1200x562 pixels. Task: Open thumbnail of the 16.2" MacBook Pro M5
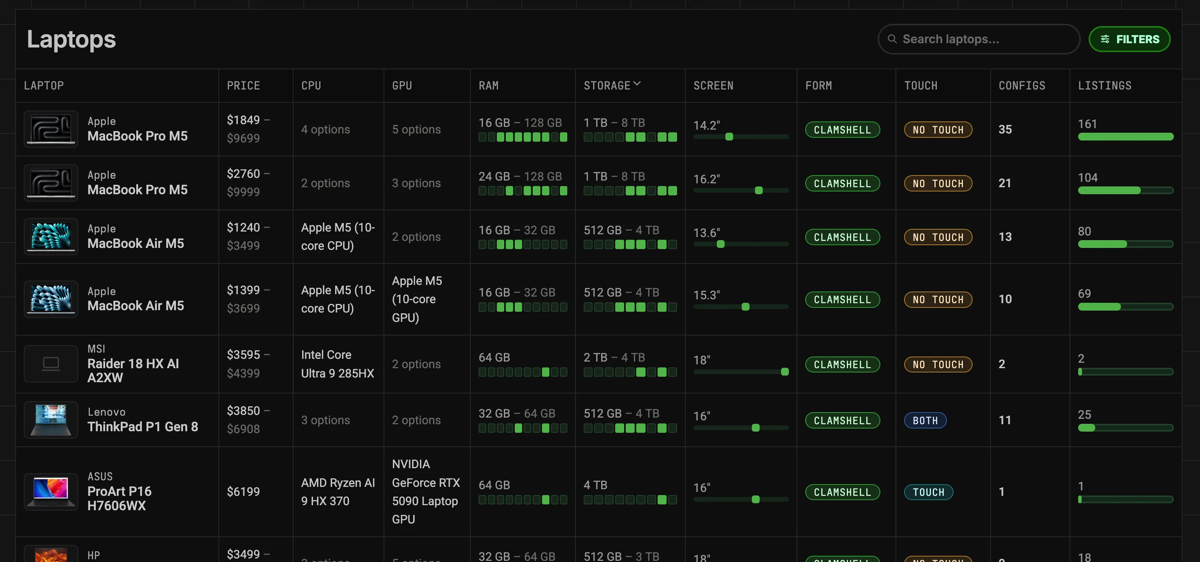coord(51,183)
